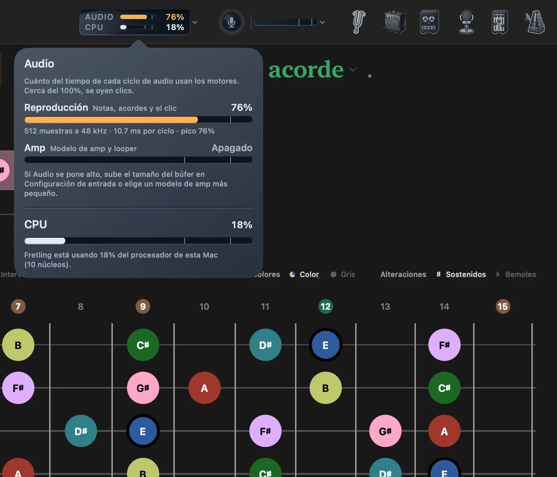Click the fret 7 marker
The image size is (557, 477).
coord(18,306)
